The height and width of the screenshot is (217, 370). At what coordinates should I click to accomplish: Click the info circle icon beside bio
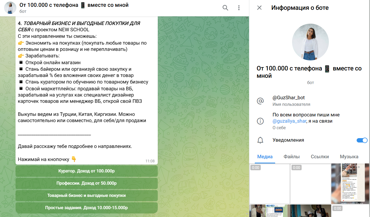[260, 121]
